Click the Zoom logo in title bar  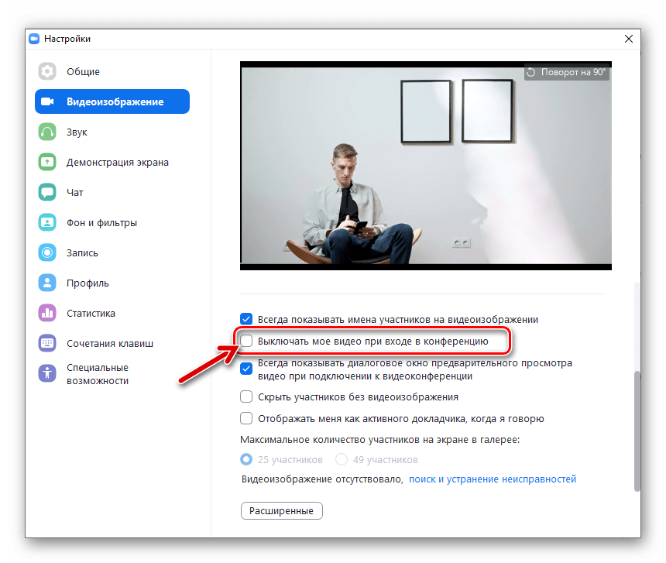34,39
